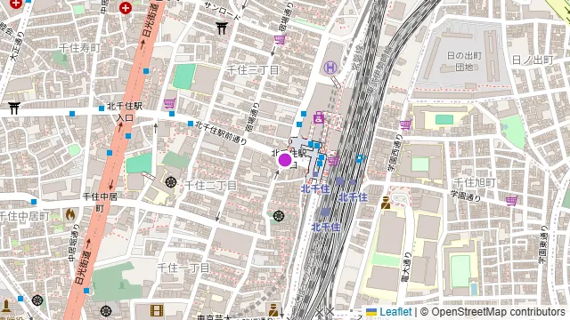This screenshot has height=320, width=570.
Task: Click the 北千住駅前通り street label
Action: pos(221,132)
